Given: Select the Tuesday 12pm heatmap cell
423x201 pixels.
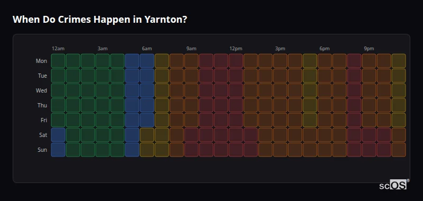Looking at the screenshot, I should [236, 76].
